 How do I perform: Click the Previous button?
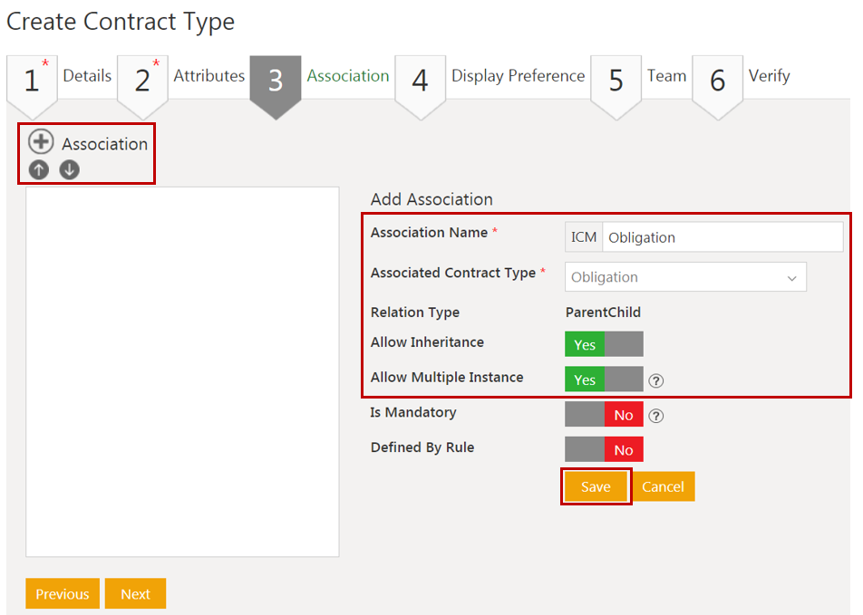click(x=63, y=594)
